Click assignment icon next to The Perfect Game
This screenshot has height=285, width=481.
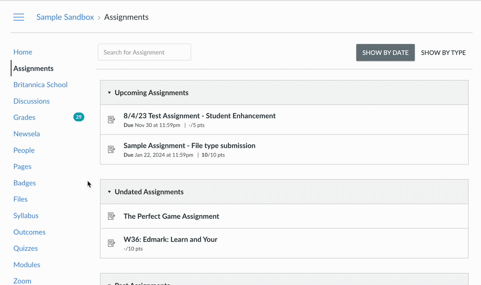point(111,216)
